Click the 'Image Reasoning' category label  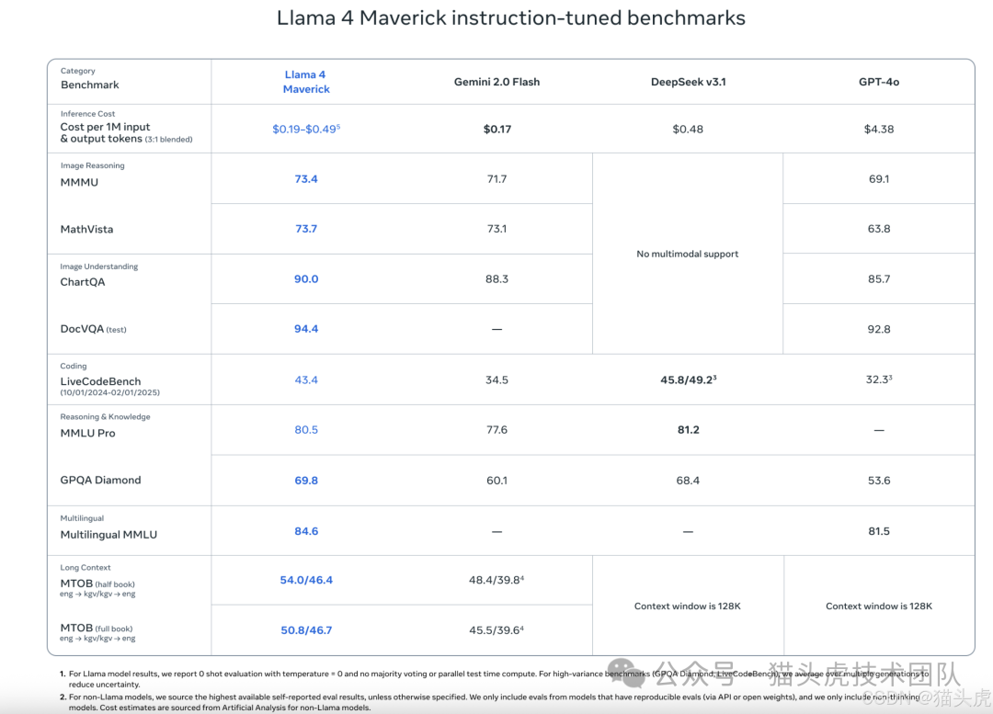93,165
